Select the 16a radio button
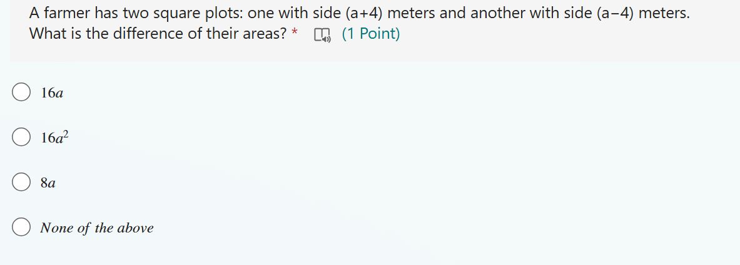The height and width of the screenshot is (265, 740). pyautogui.click(x=21, y=92)
